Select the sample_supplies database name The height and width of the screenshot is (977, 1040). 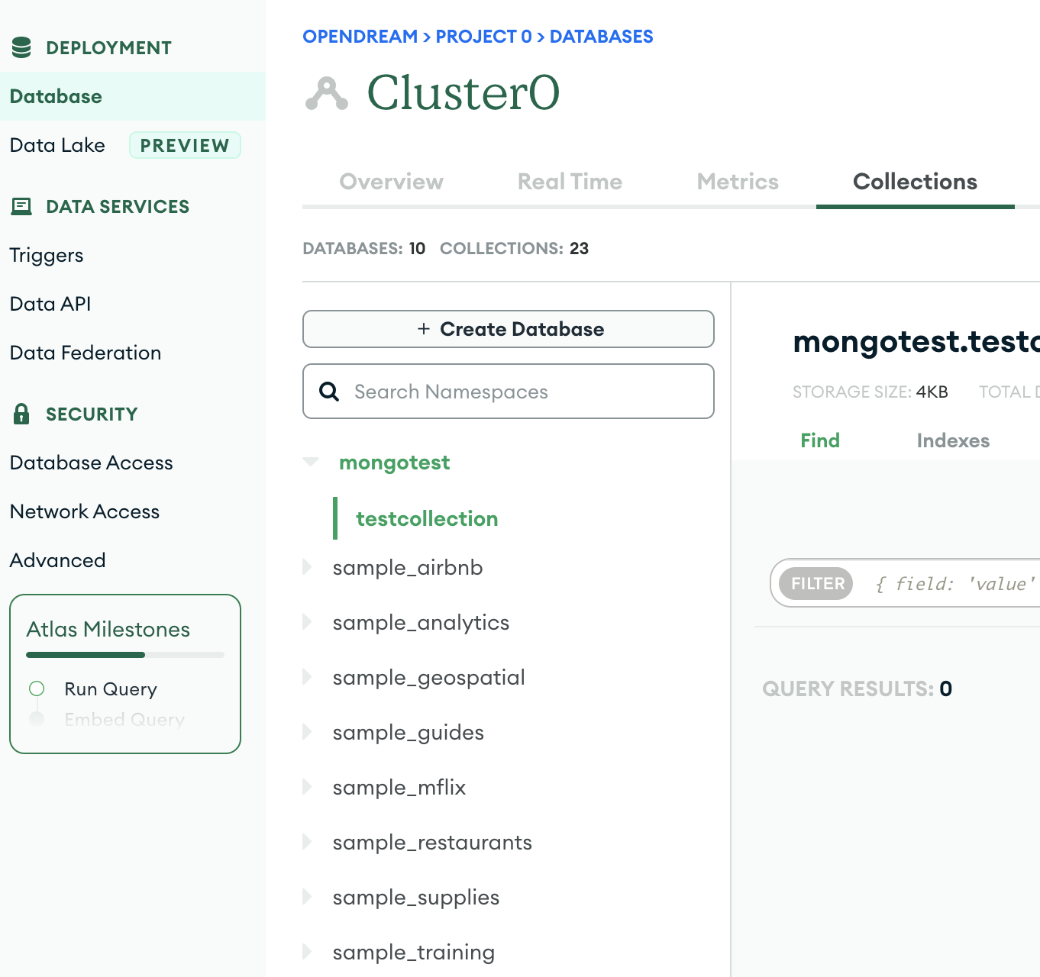pos(416,898)
